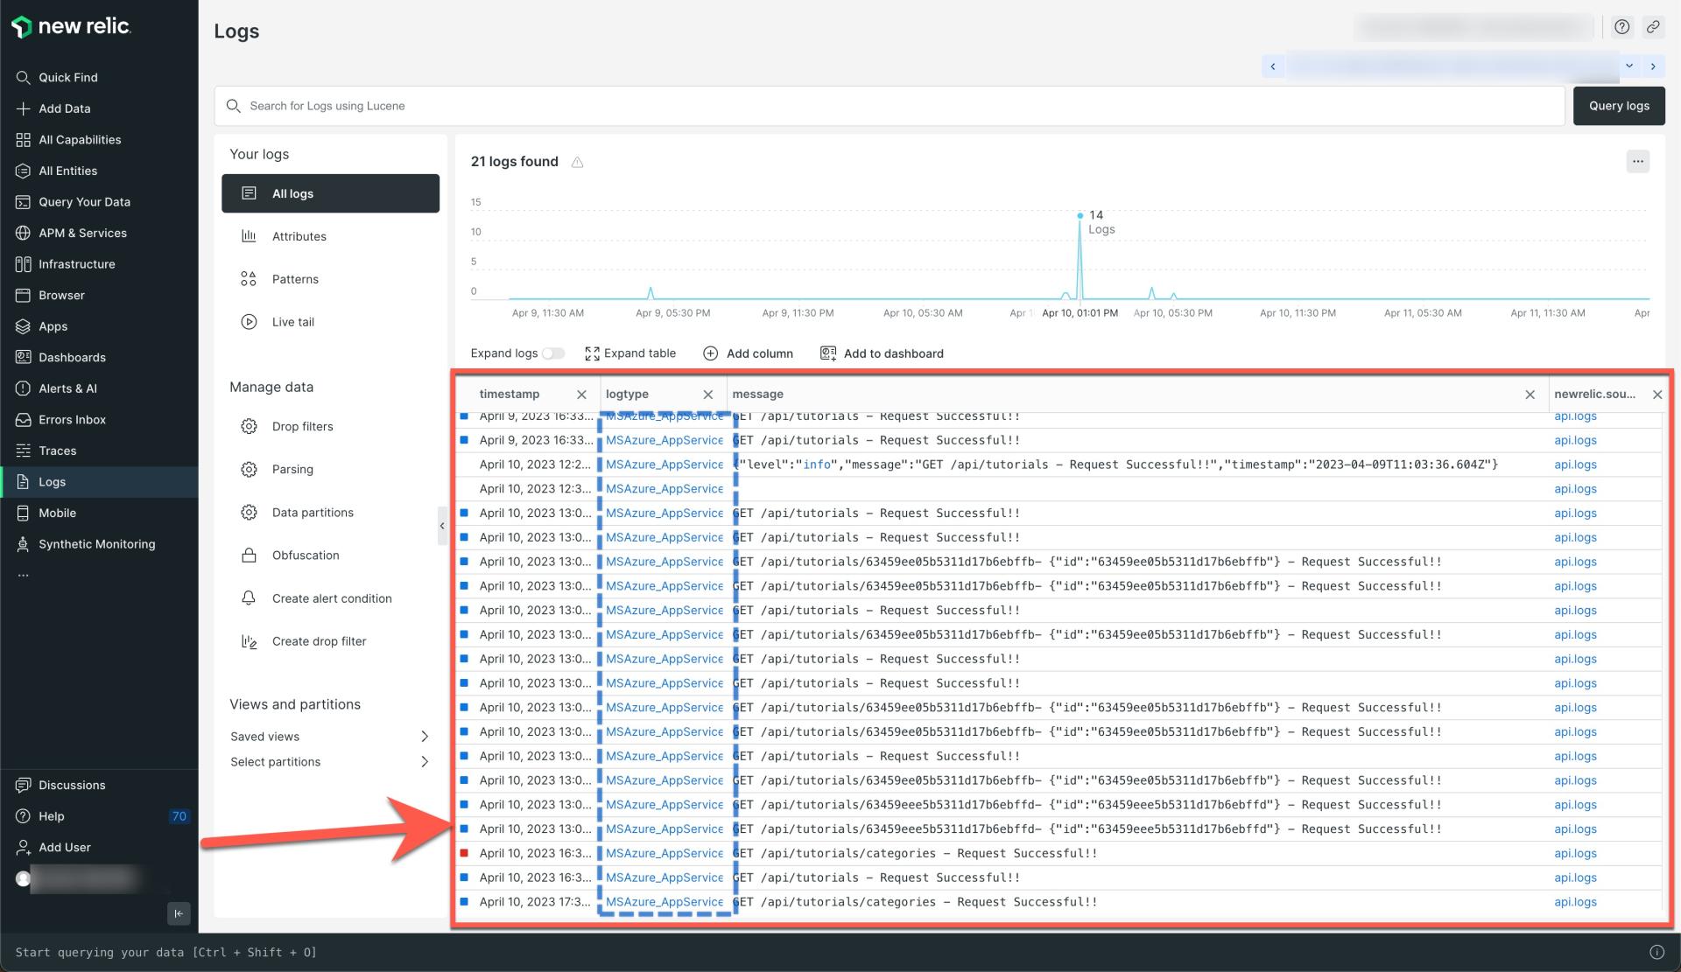1681x972 pixels.
Task: Open the Obfuscation settings
Action: pos(305,555)
